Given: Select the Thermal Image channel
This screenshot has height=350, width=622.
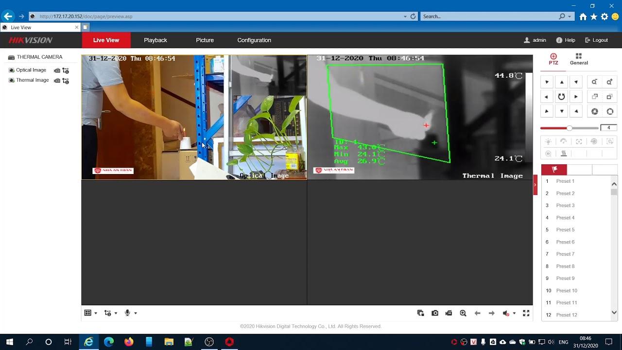Looking at the screenshot, I should point(33,80).
